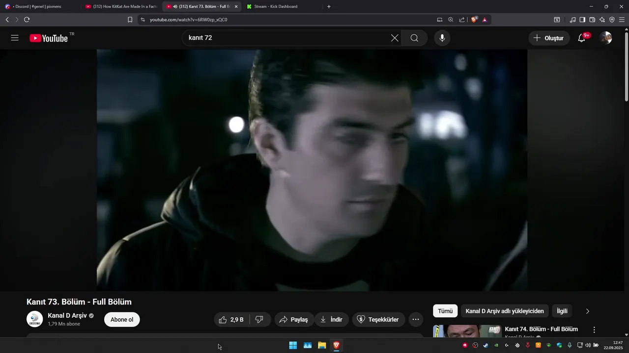Click the video player frame

pyautogui.click(x=312, y=170)
